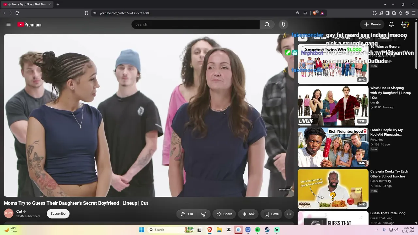
Task: Open File Explorer from the taskbar
Action: coord(219,230)
